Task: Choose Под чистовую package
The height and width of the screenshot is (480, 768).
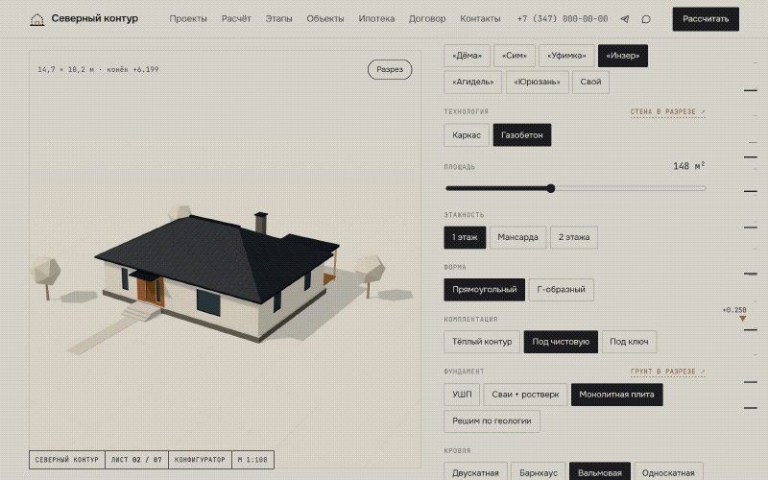Action: point(561,342)
